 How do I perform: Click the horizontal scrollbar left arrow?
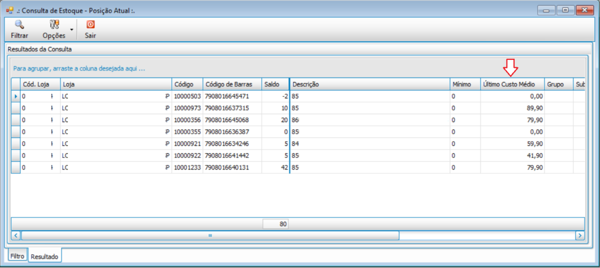(x=16, y=236)
